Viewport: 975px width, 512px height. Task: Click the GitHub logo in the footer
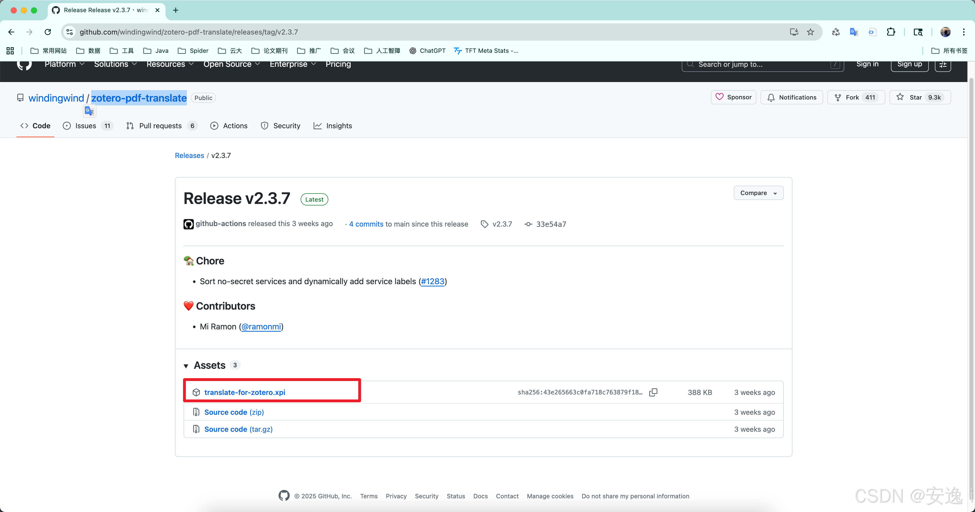(284, 496)
